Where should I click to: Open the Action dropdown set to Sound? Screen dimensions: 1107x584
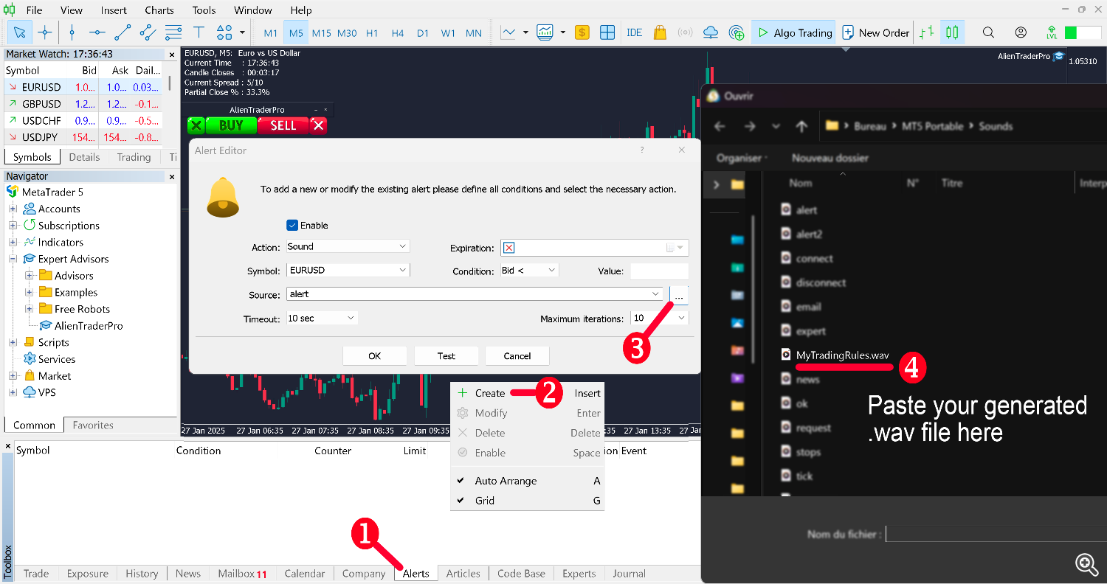347,246
